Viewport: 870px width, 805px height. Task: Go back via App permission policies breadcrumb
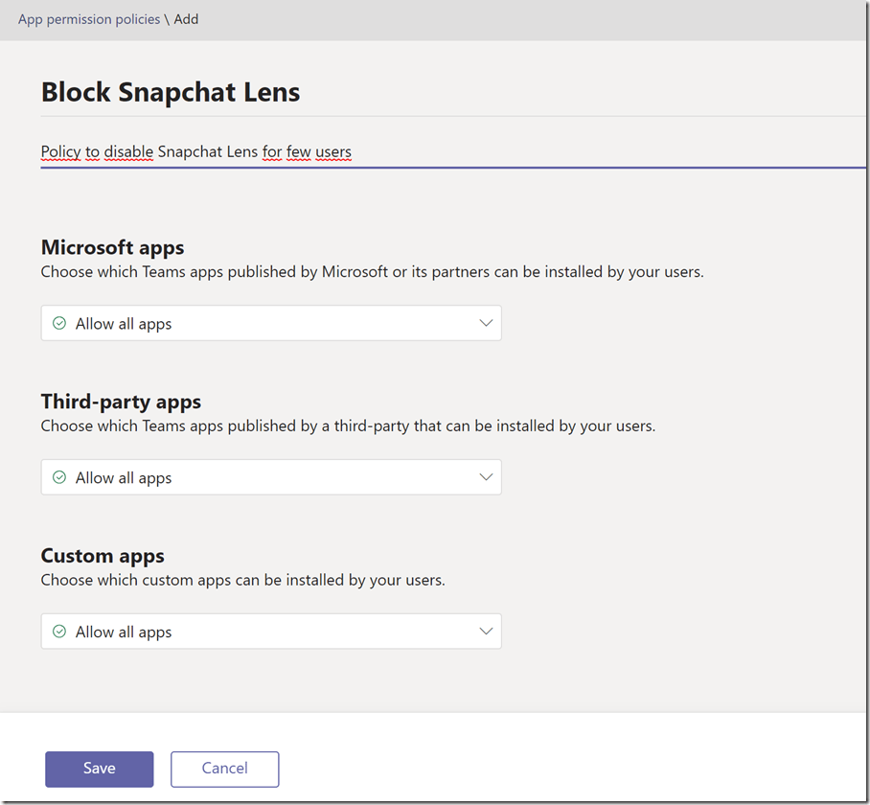[89, 19]
